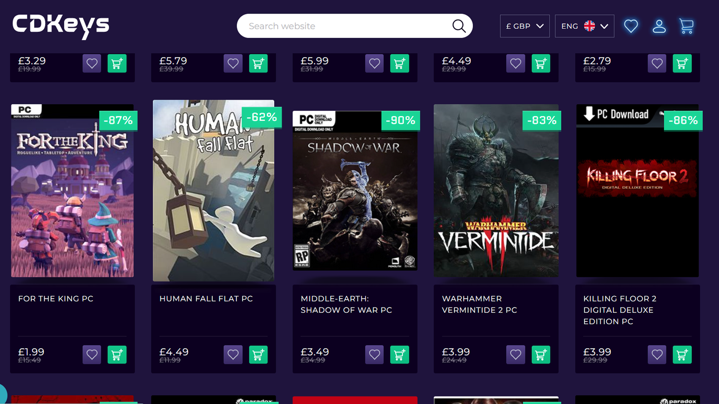Viewport: 719px width, 404px height.
Task: Add For The King PC to cart
Action: point(116,355)
